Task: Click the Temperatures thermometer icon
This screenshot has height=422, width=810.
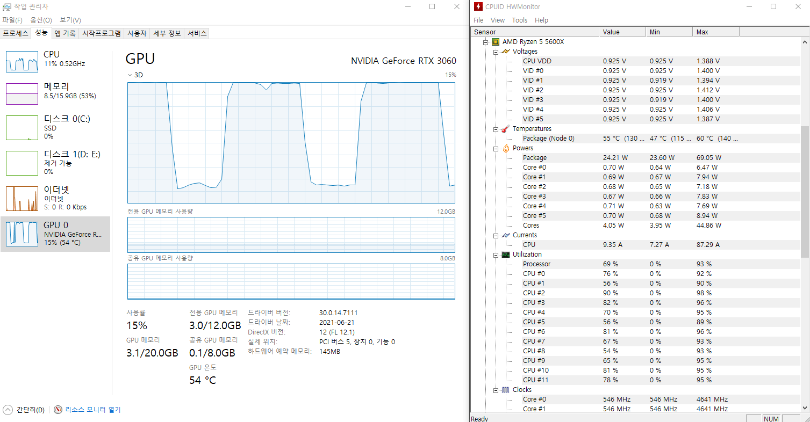Action: [505, 129]
